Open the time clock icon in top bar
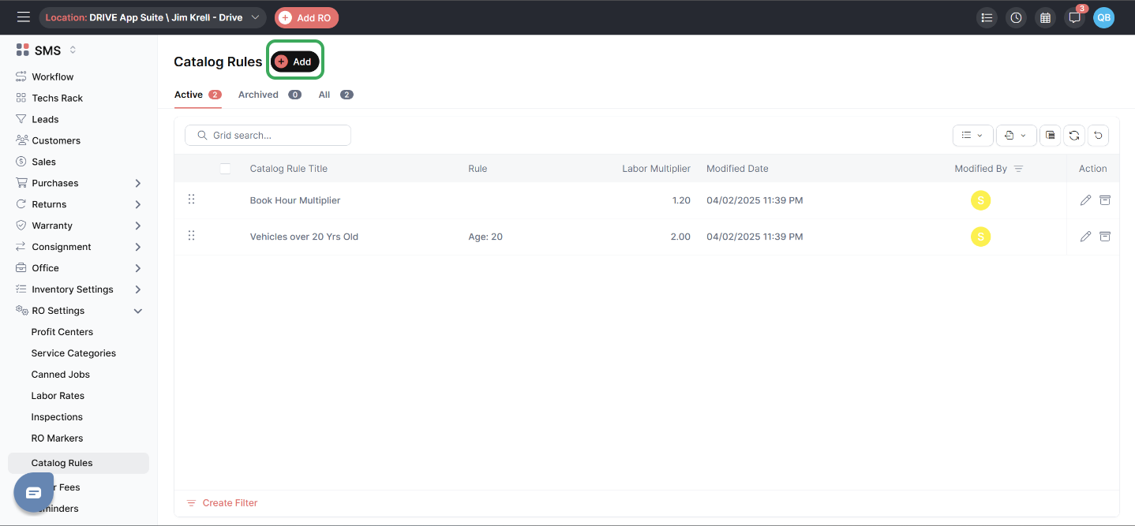Screen dimensions: 1135x526 tap(1016, 17)
